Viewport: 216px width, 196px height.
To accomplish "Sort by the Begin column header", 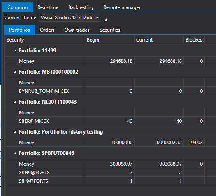I will coord(109,40).
